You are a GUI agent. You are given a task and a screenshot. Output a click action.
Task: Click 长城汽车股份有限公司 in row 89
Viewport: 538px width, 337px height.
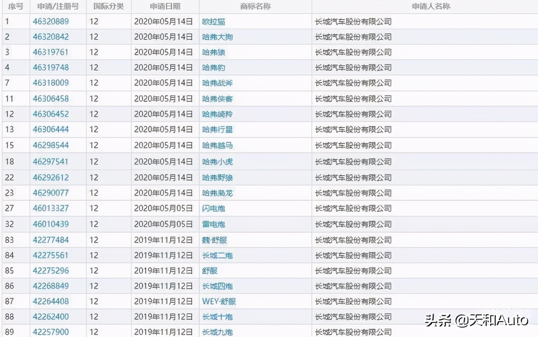pos(353,332)
